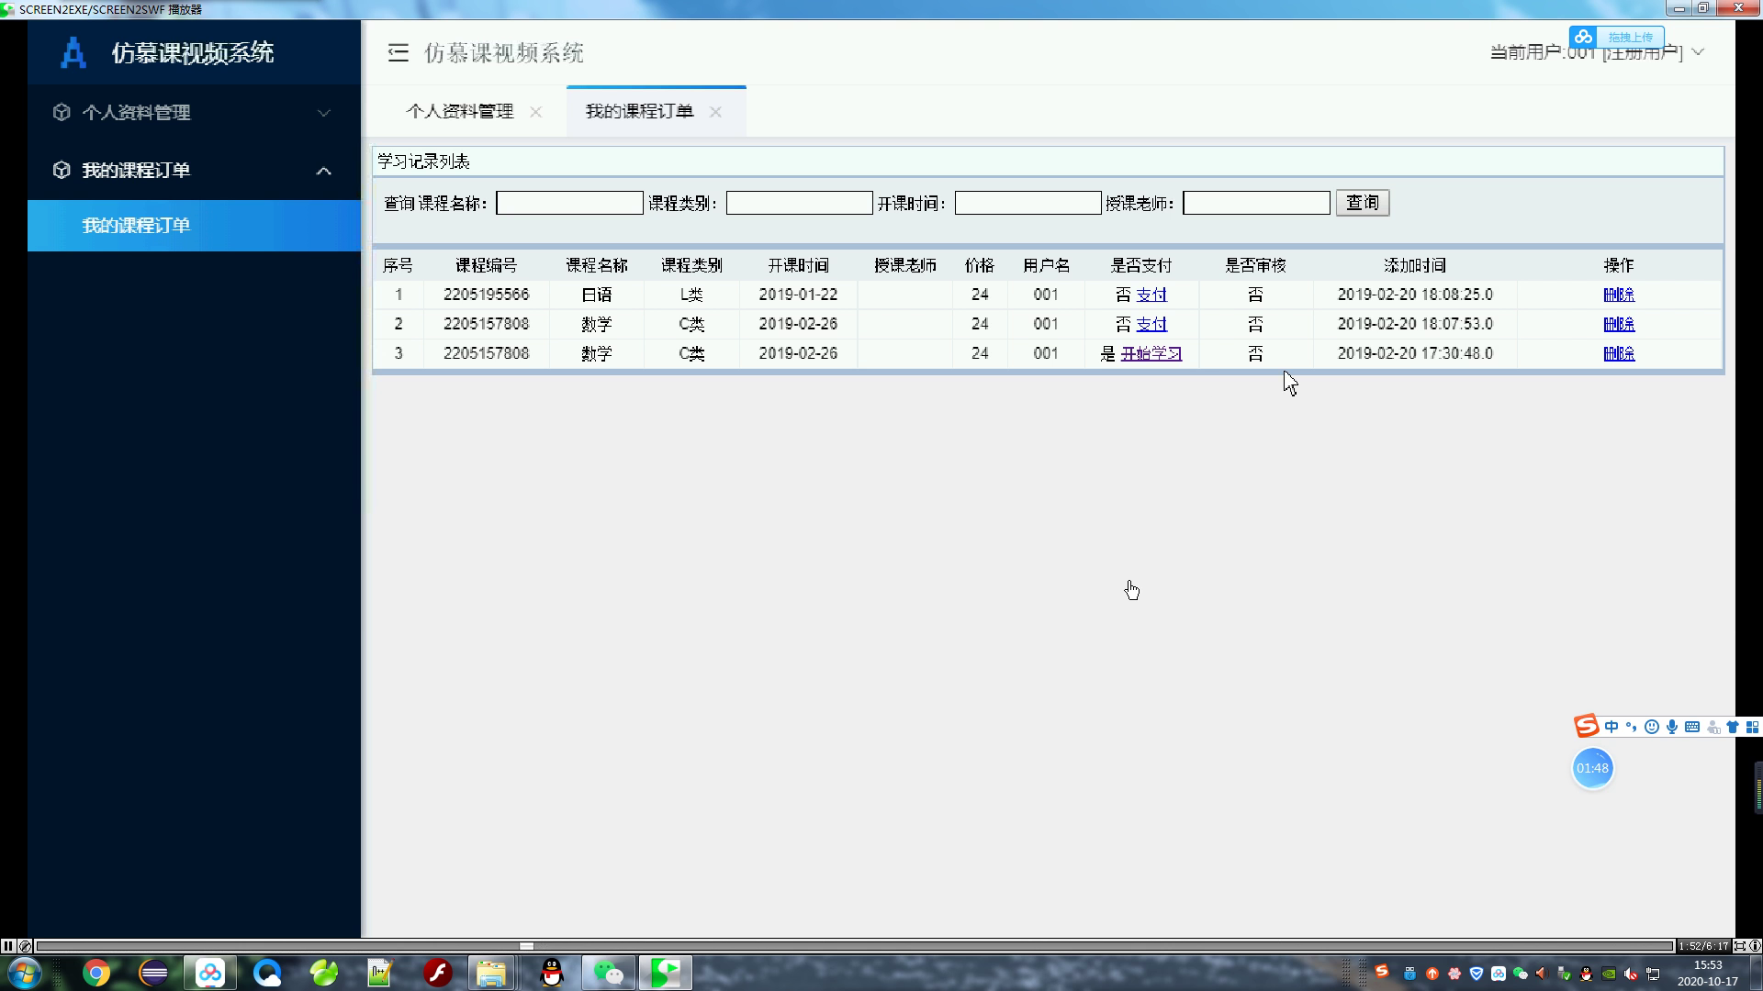Image resolution: width=1763 pixels, height=991 pixels.
Task: Click 删除 for order row 2
Action: tap(1619, 324)
